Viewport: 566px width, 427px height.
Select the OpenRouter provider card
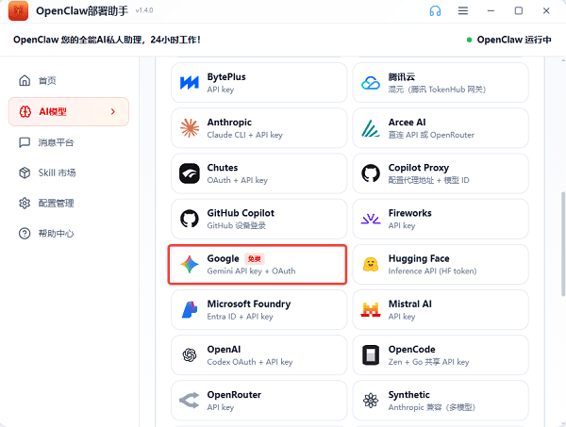[x=259, y=401]
